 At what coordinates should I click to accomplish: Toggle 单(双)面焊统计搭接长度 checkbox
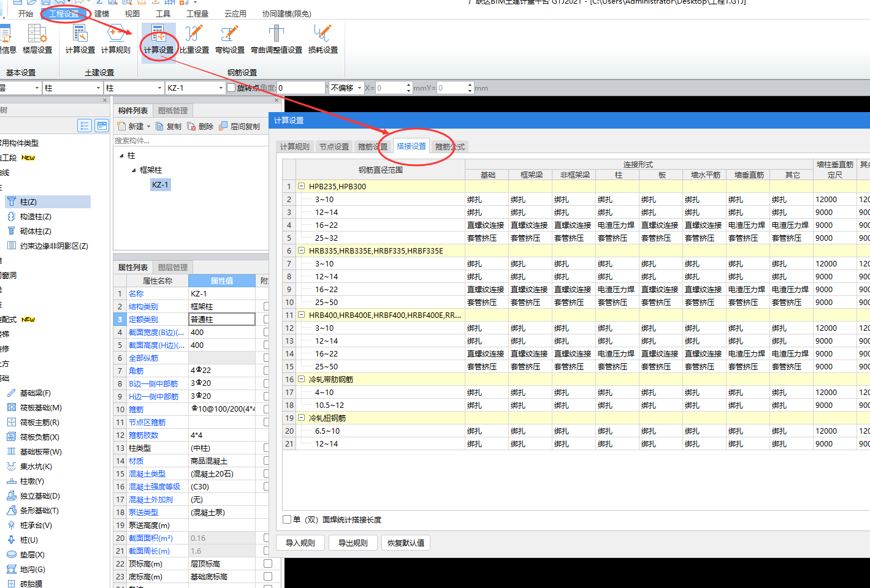pyautogui.click(x=287, y=519)
